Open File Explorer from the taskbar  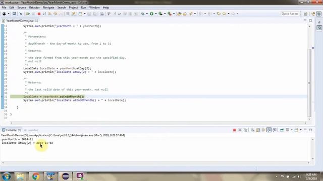coord(20,176)
